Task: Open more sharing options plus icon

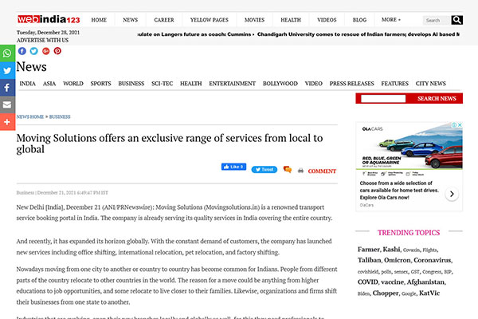Action: 7,122
